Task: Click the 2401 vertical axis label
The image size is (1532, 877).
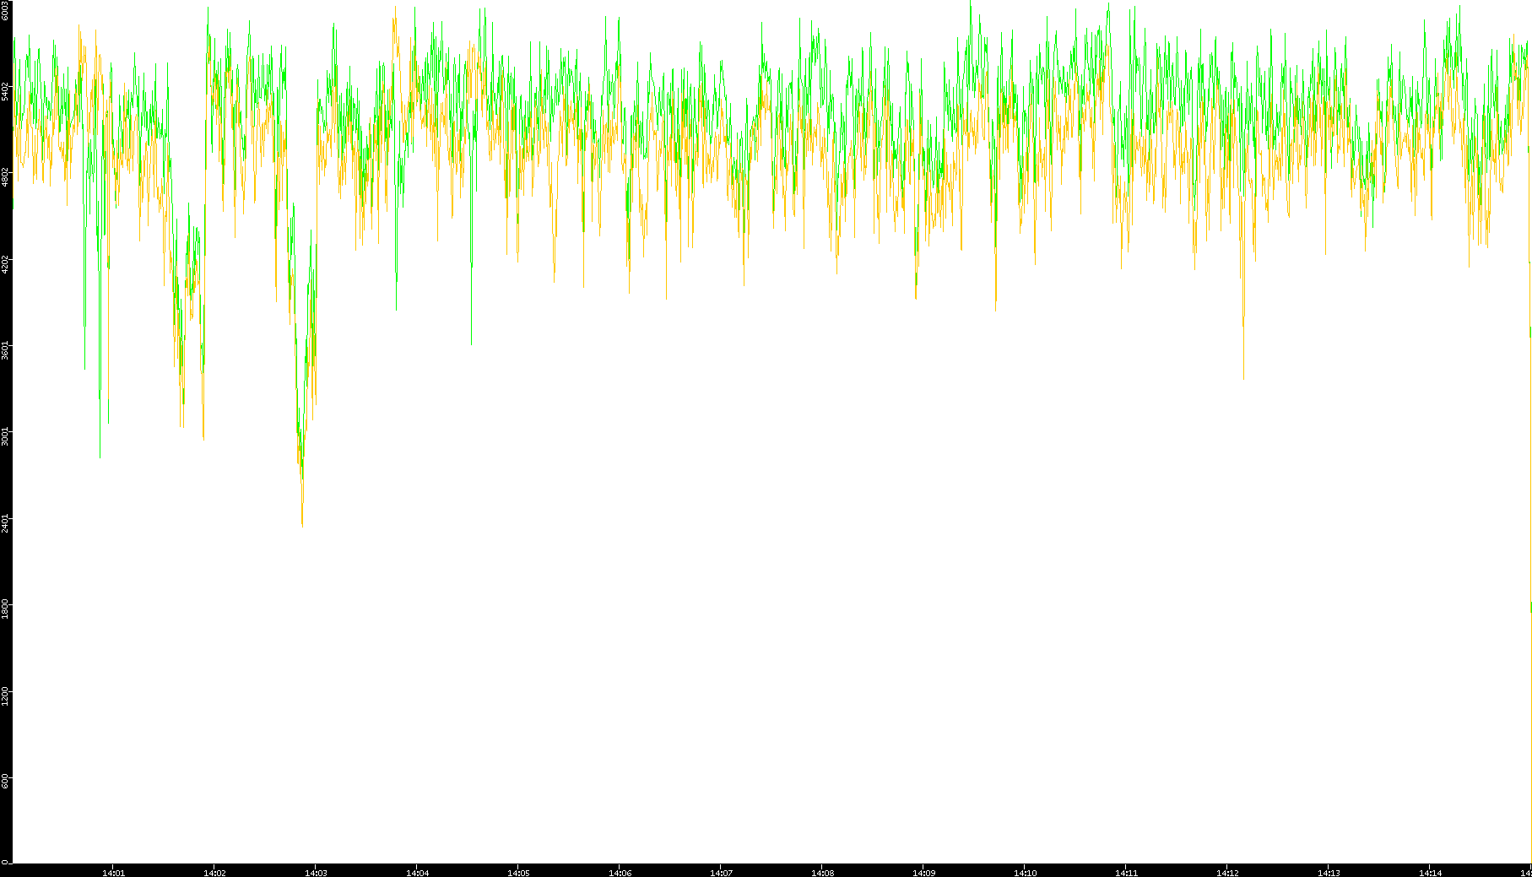Action: tap(6, 522)
